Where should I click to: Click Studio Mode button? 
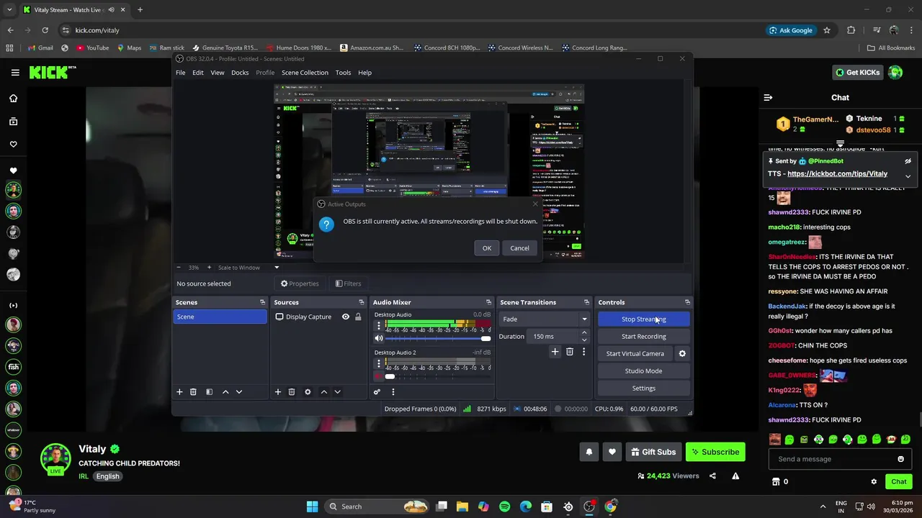pos(644,371)
